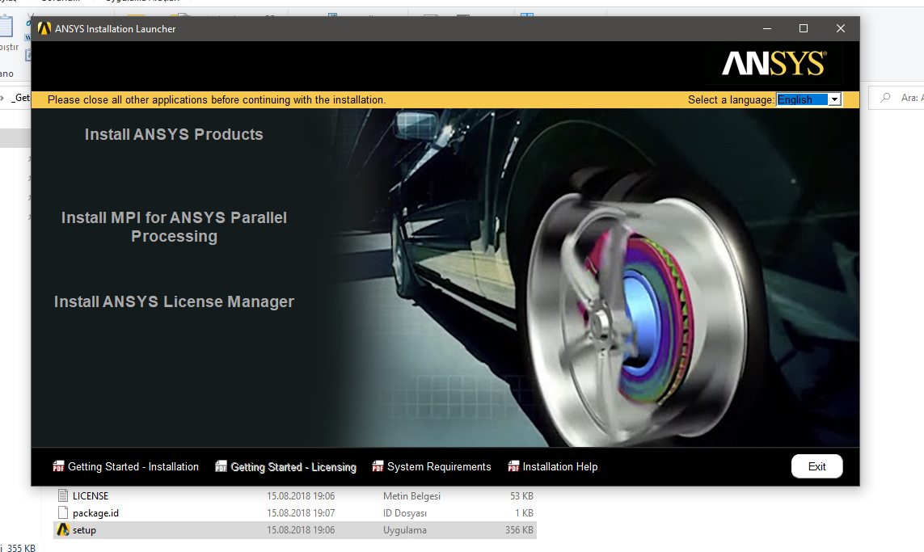Close the ANSYS Installation Launcher window
Screen dimensions: 924x552
tap(840, 28)
